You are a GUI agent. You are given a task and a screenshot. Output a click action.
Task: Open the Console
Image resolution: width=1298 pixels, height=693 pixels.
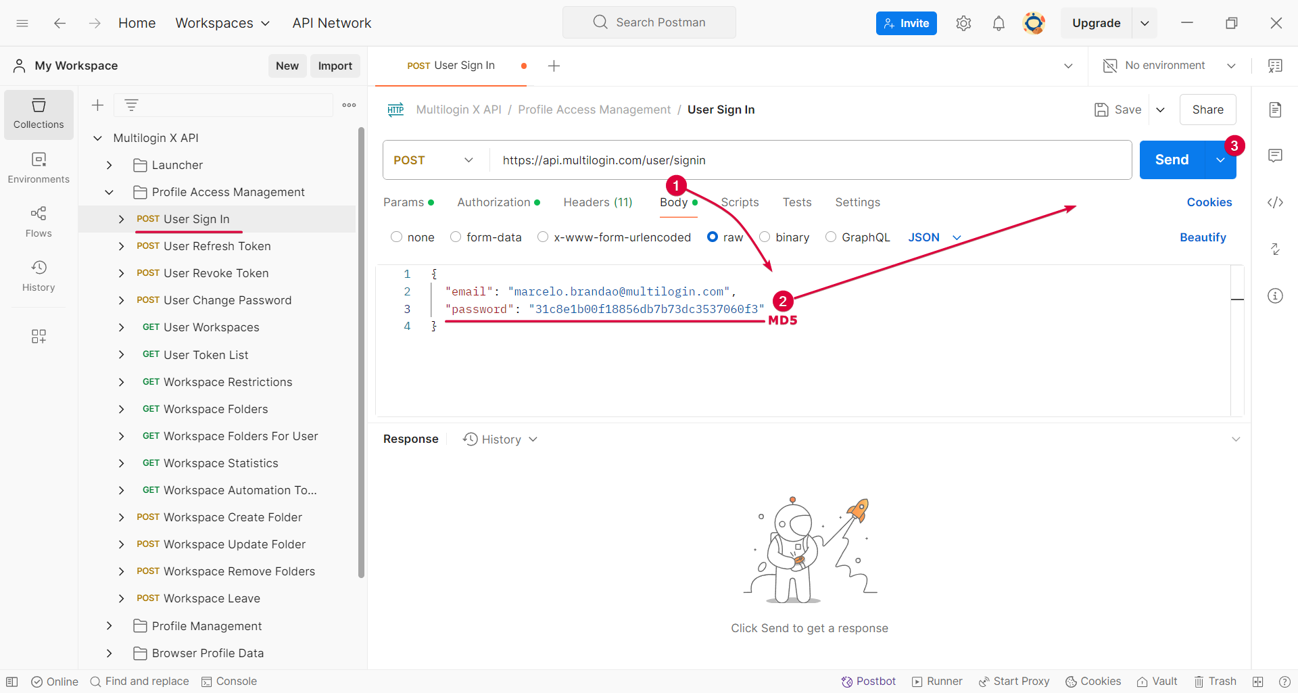[229, 681]
